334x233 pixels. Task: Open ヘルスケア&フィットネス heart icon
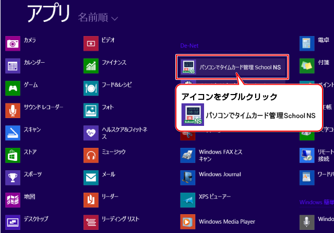(91, 133)
